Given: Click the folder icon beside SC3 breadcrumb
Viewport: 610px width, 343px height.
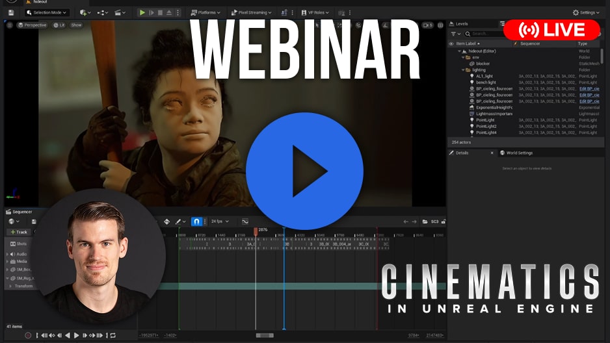Looking at the screenshot, I should (x=425, y=222).
